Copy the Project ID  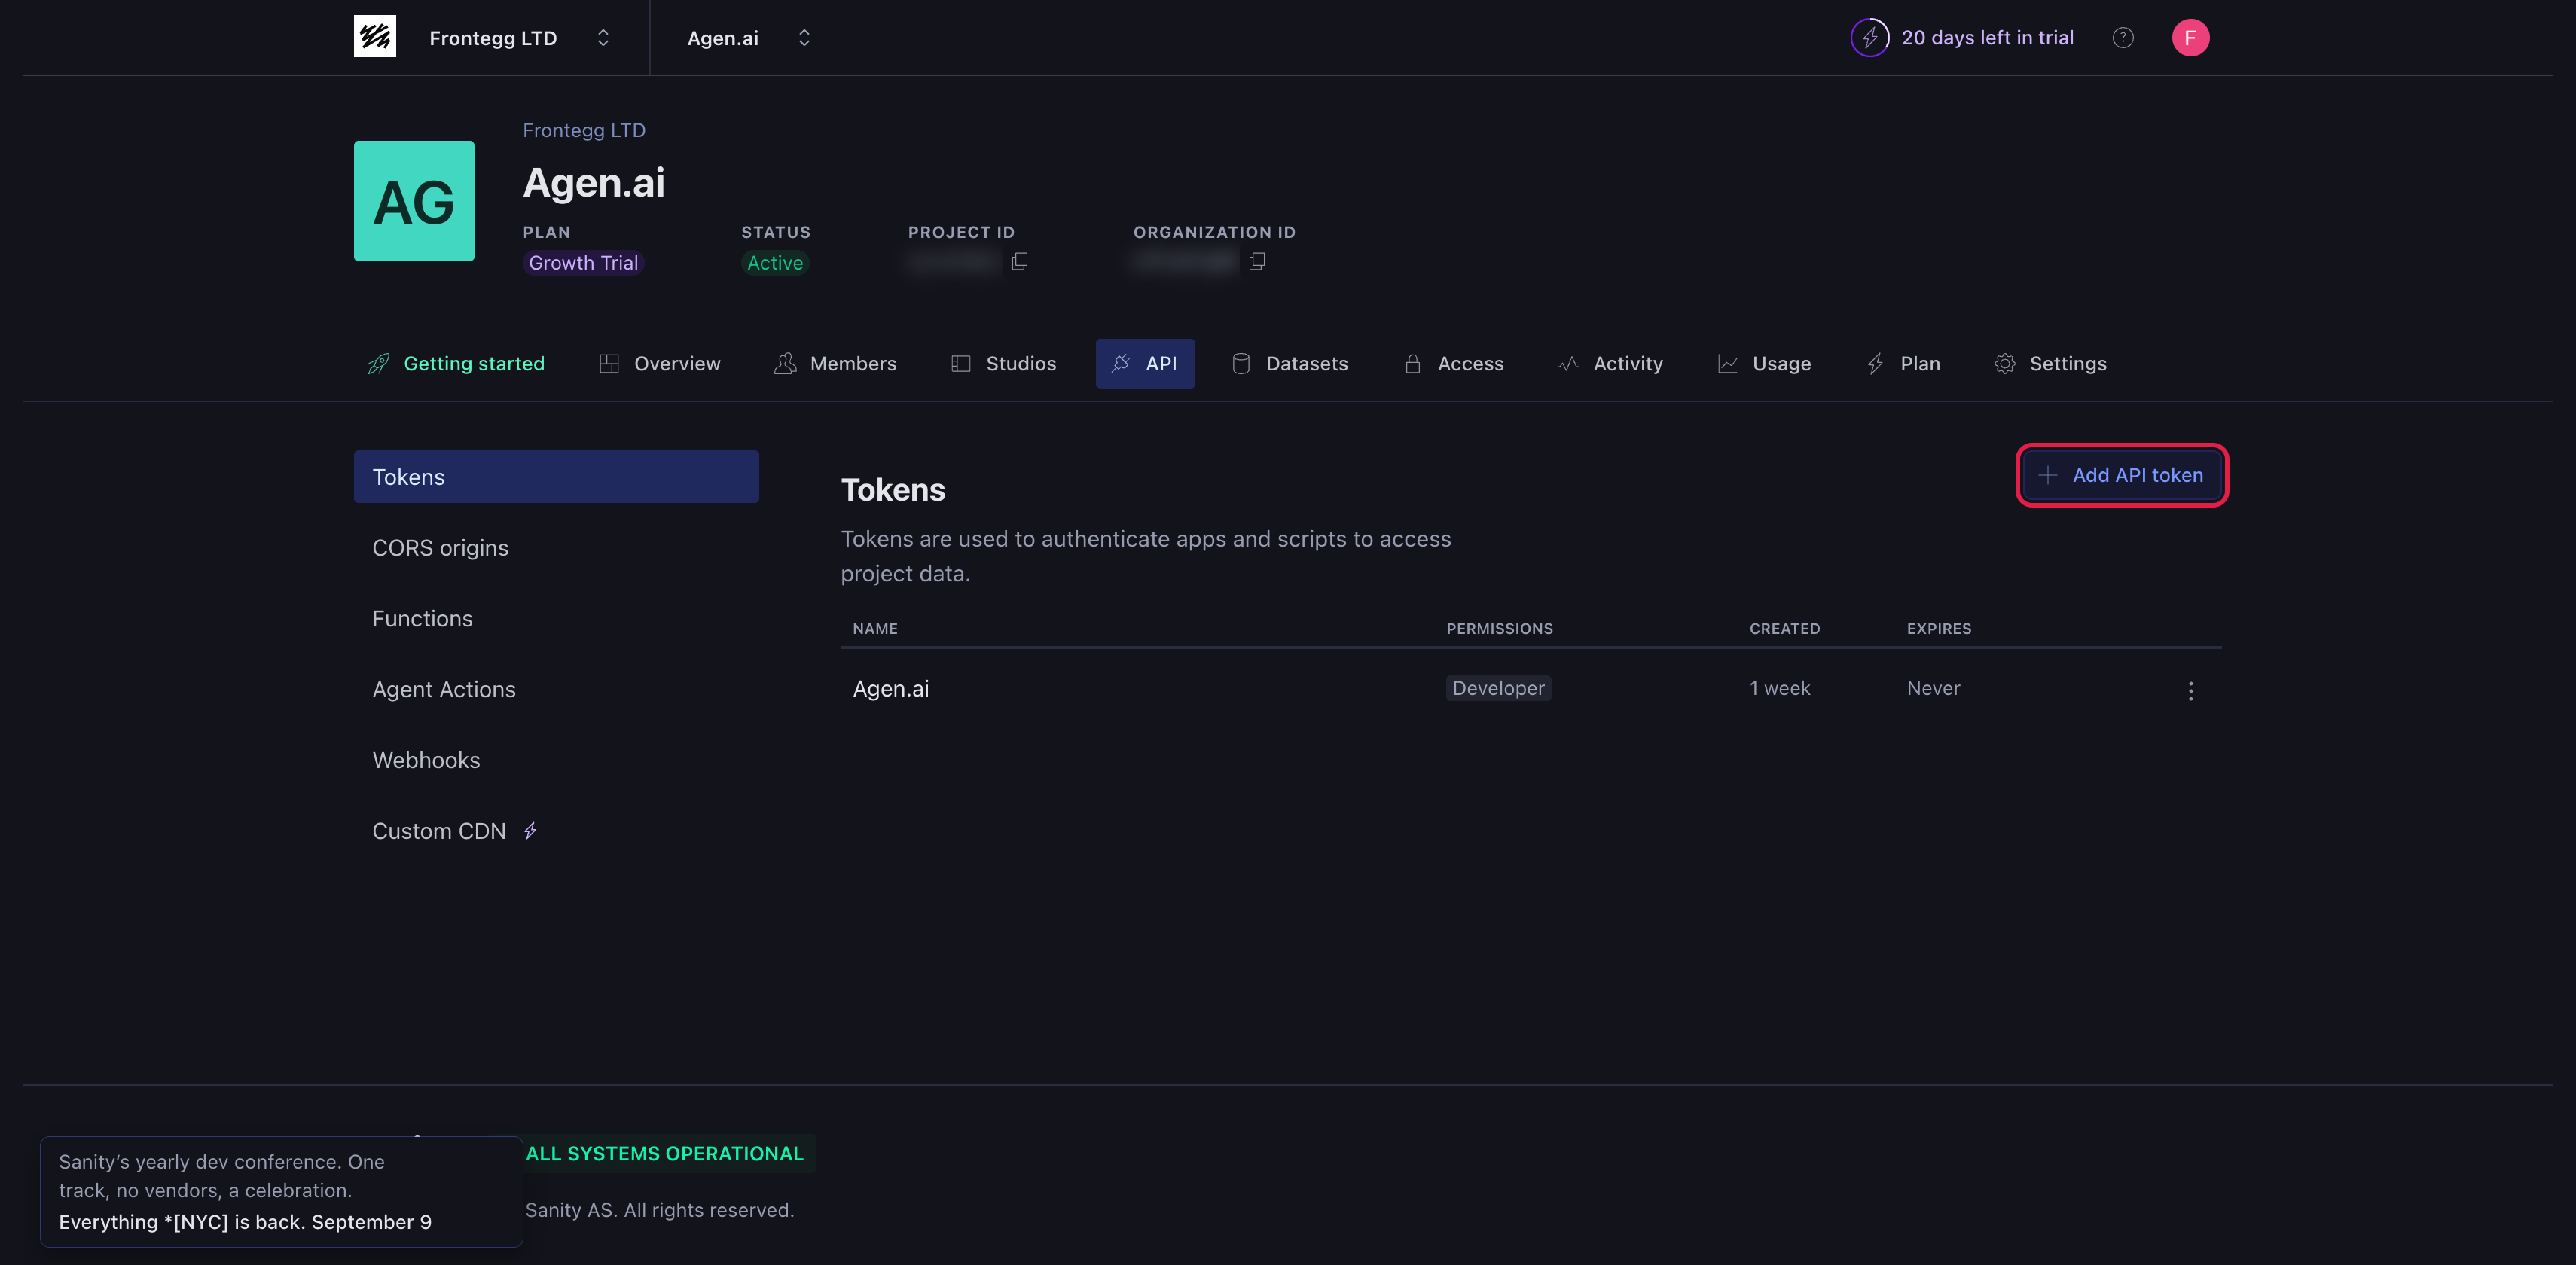(x=1019, y=261)
